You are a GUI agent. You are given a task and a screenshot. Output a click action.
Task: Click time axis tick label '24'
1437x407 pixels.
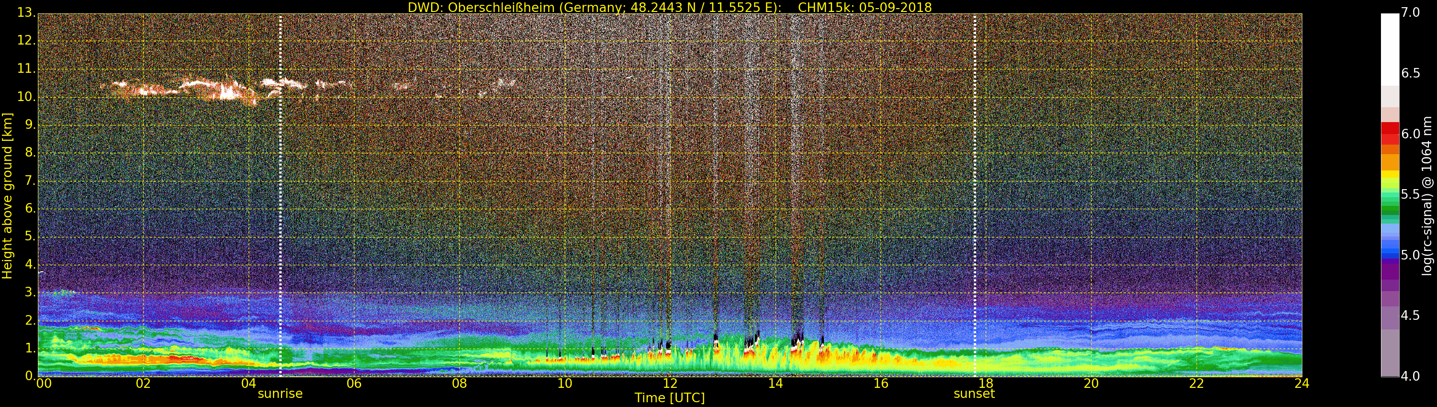[x=1302, y=384]
